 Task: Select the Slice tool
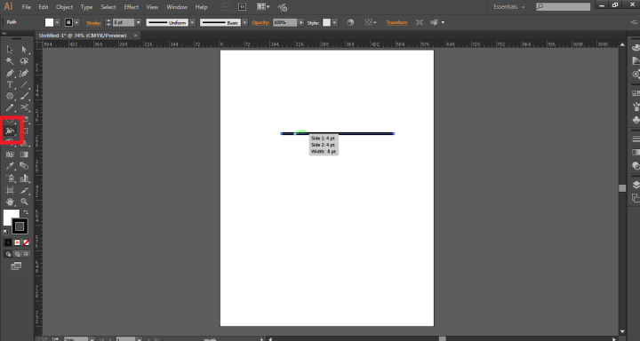point(25,190)
